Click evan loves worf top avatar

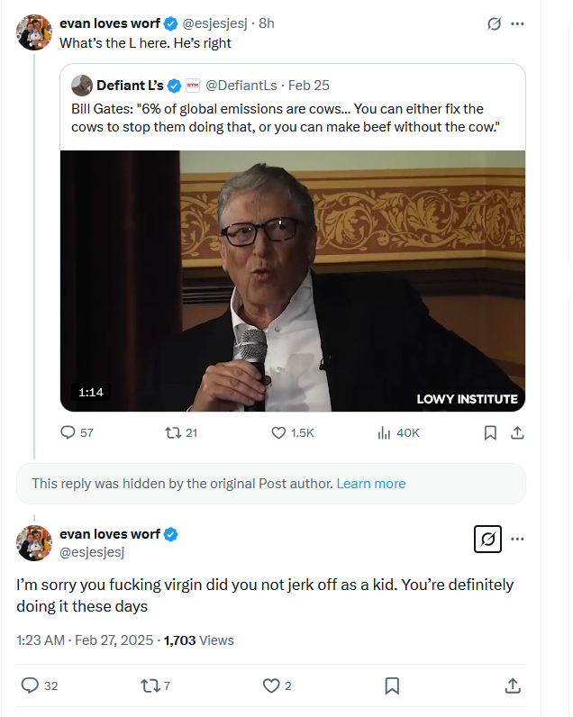point(34,32)
